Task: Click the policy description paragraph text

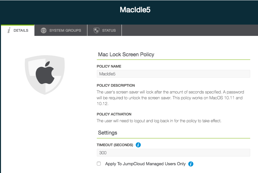Action: tap(170, 98)
